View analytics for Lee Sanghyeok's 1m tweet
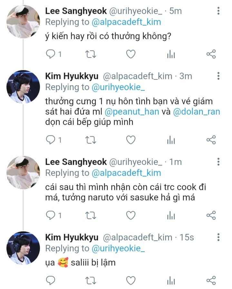 pyautogui.click(x=171, y=215)
